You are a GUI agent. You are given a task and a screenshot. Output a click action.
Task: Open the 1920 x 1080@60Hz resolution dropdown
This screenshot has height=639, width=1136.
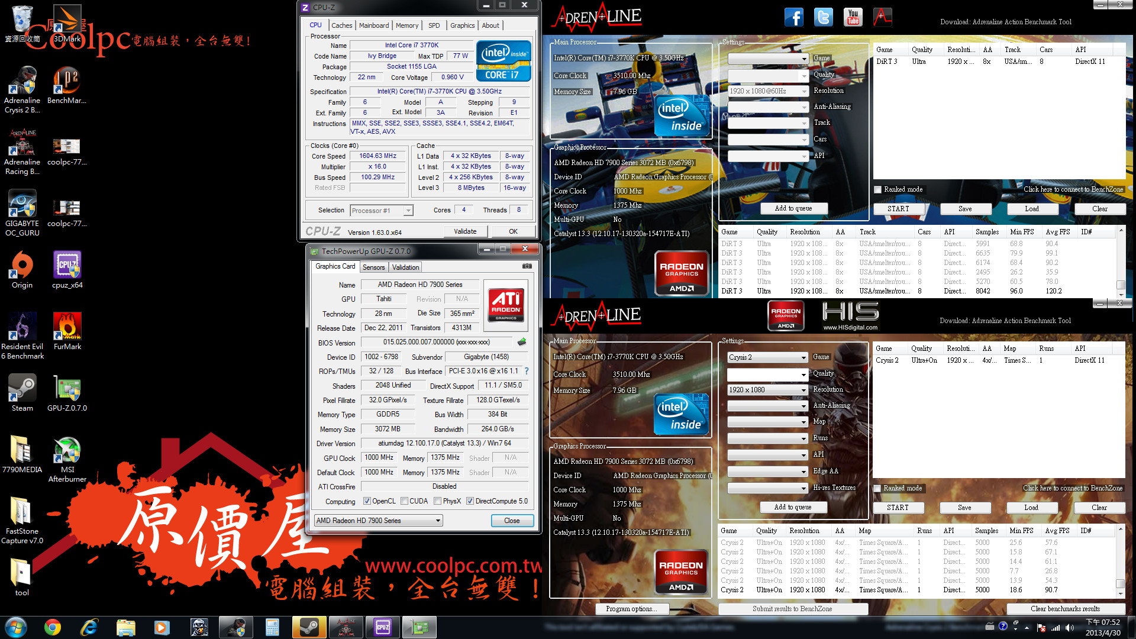tap(768, 91)
